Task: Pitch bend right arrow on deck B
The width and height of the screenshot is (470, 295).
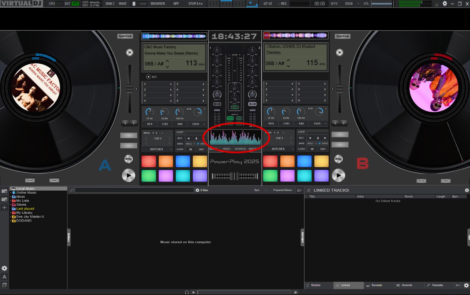Action: point(344,123)
